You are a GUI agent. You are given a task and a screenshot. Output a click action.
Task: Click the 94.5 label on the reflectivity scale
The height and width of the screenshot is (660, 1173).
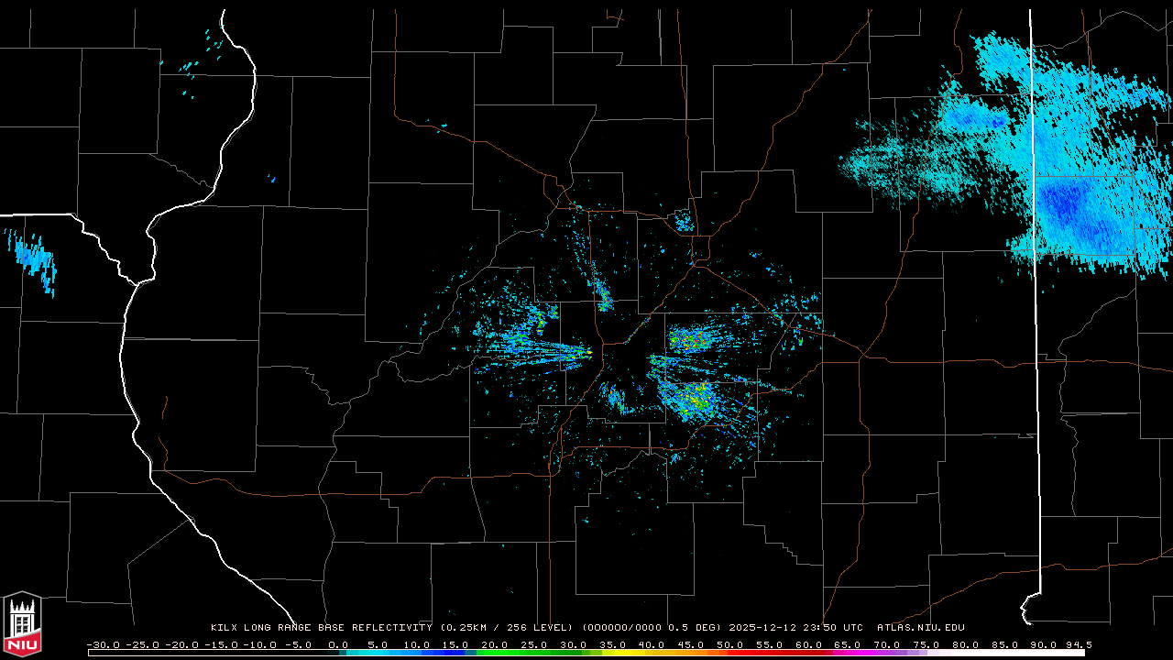point(1077,645)
